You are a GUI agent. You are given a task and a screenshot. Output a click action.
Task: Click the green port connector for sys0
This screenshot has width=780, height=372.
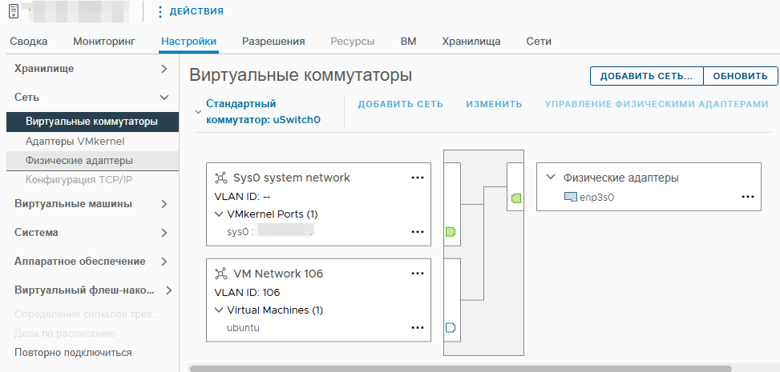(x=451, y=231)
